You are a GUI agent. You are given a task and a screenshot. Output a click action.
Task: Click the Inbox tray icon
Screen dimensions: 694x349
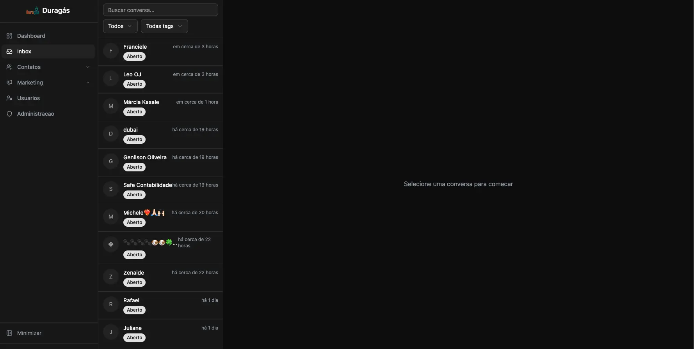9,51
